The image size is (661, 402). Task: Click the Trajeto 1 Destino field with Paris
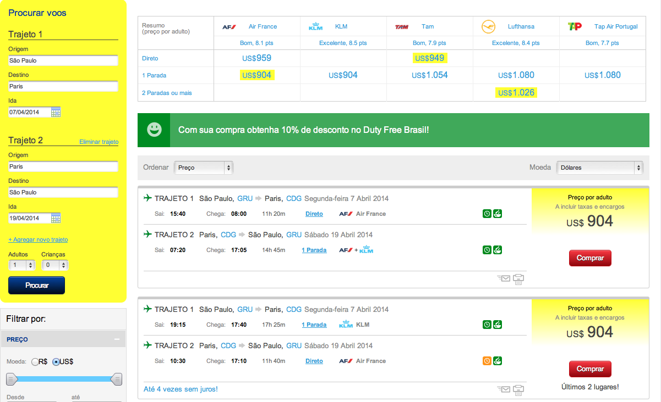63,86
